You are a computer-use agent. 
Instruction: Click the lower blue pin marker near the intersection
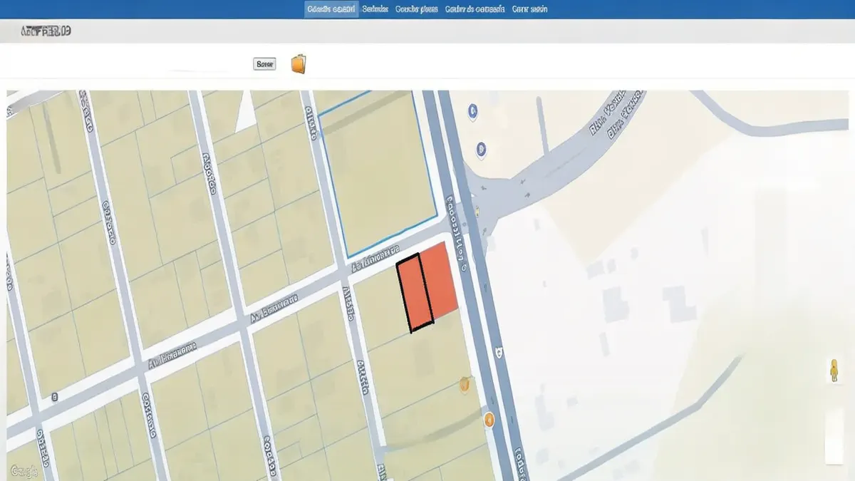481,148
